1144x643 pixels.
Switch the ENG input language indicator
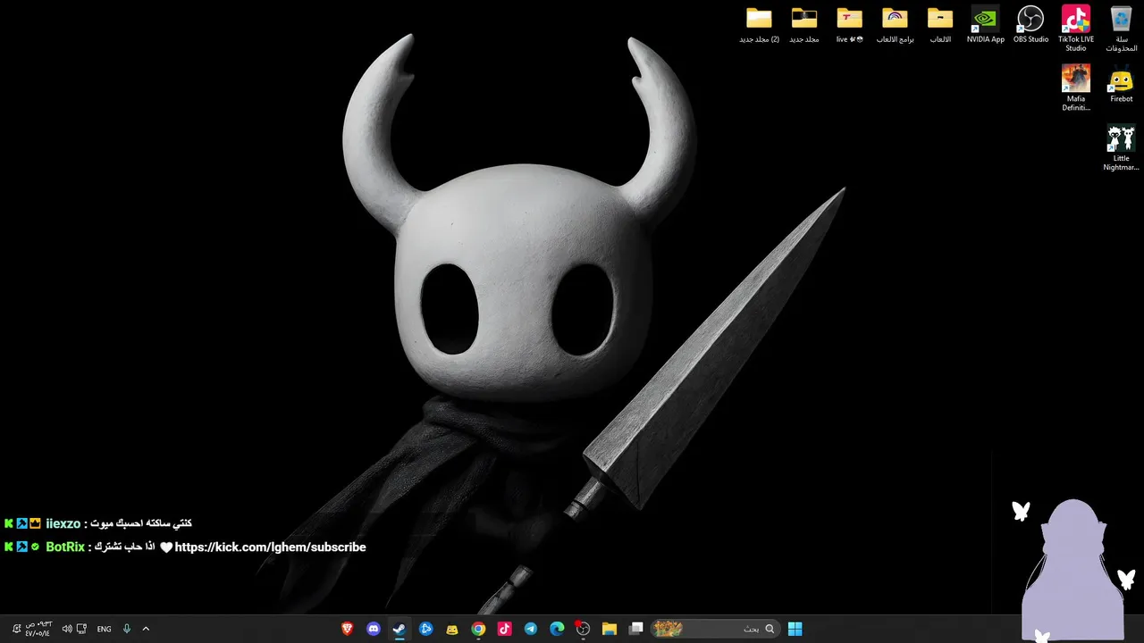[104, 629]
